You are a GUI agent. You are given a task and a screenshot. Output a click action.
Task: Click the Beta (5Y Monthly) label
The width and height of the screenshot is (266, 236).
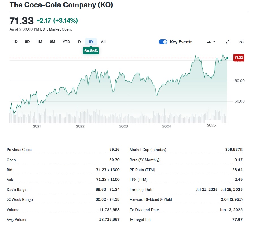coord(145,160)
